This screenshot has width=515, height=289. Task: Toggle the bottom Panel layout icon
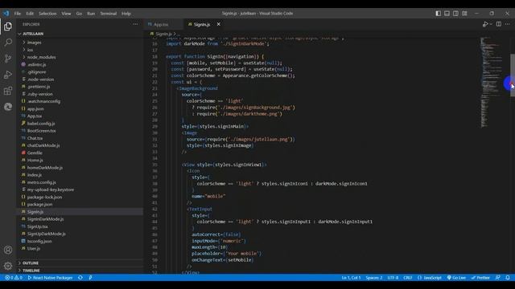coord(447,14)
